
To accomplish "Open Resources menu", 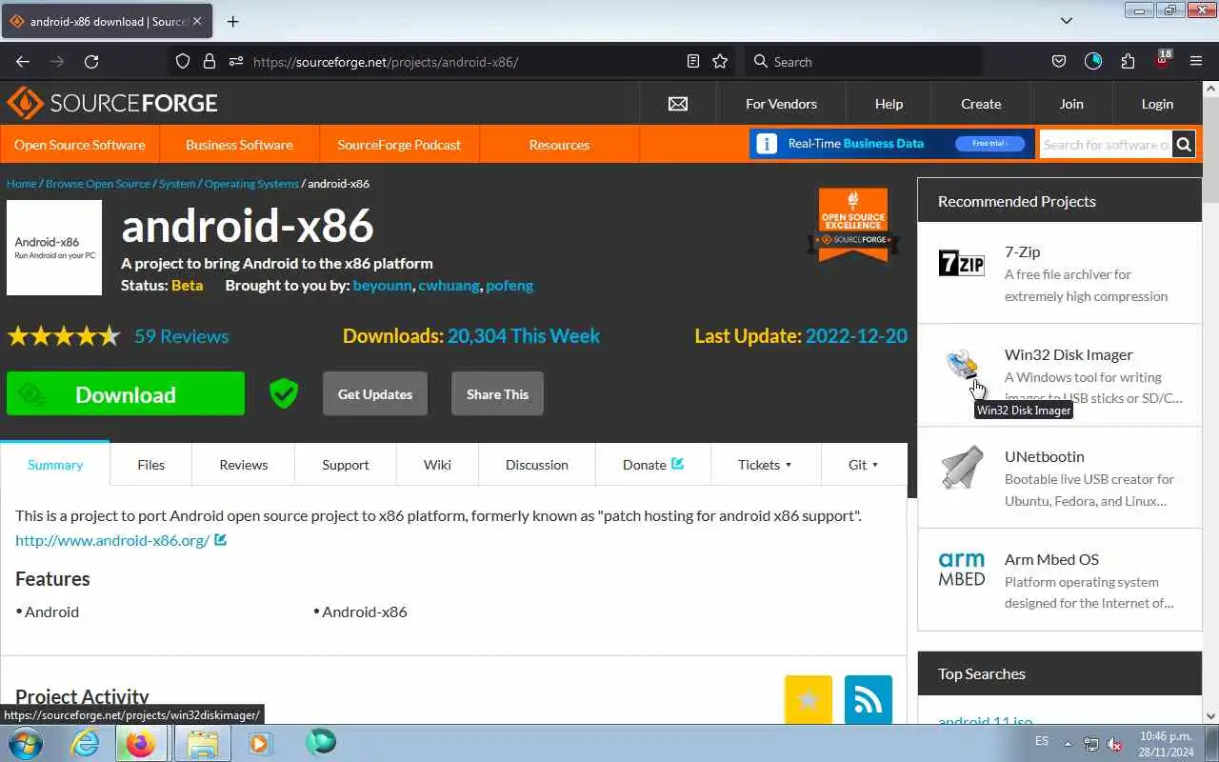I will (559, 145).
